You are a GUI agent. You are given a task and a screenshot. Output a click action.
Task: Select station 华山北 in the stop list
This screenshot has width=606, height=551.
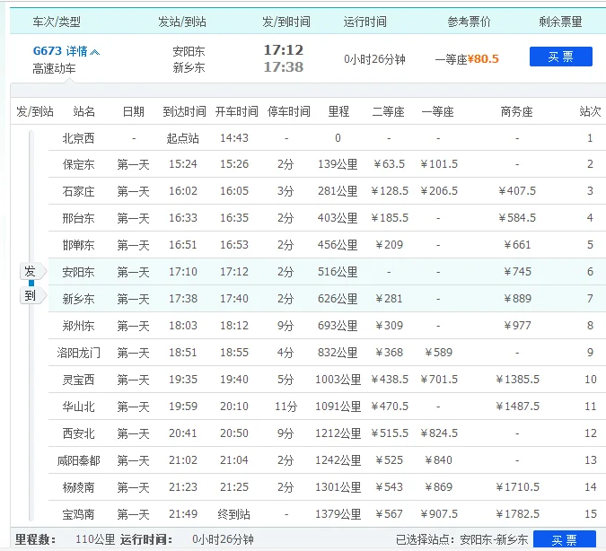pyautogui.click(x=78, y=407)
